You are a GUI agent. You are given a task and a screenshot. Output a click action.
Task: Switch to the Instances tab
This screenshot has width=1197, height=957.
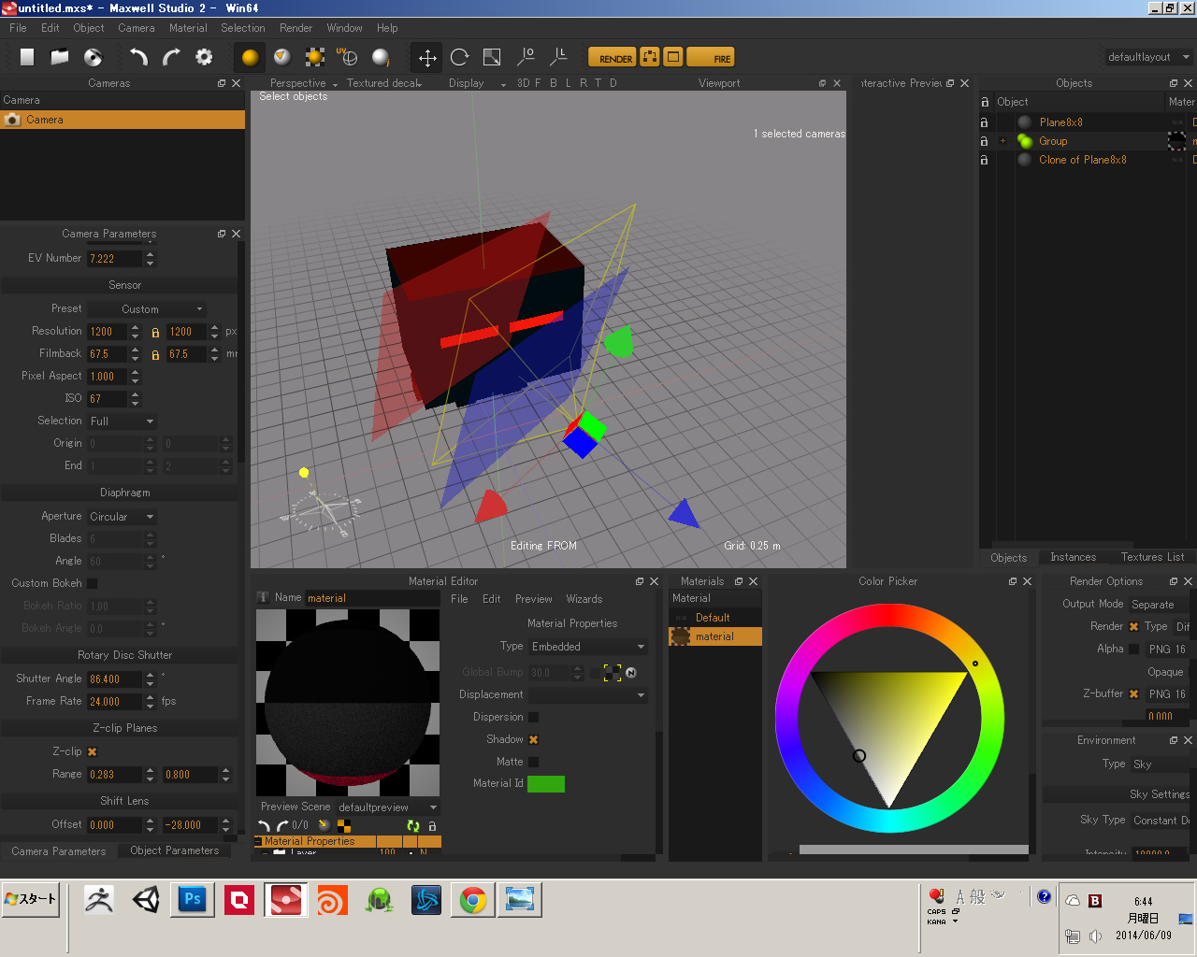[1073, 557]
